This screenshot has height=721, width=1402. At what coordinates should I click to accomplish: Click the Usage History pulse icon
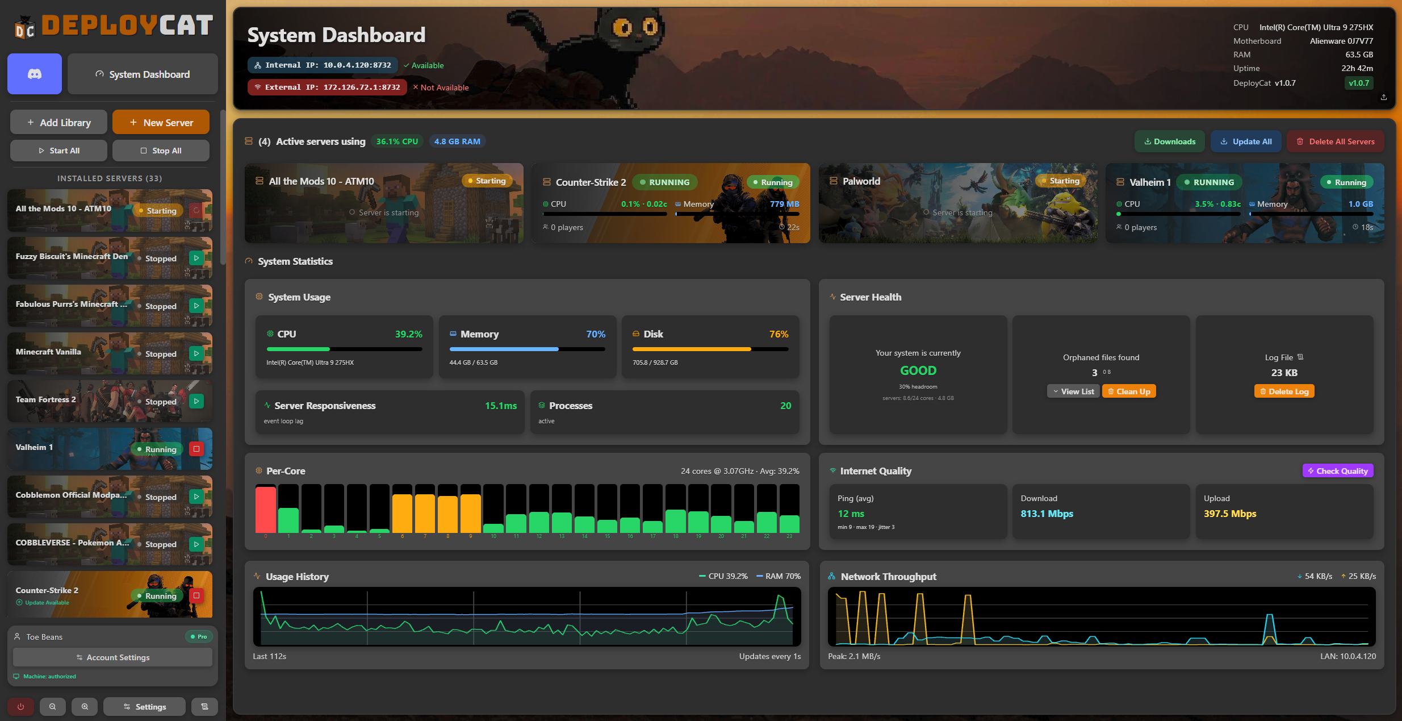tap(257, 576)
